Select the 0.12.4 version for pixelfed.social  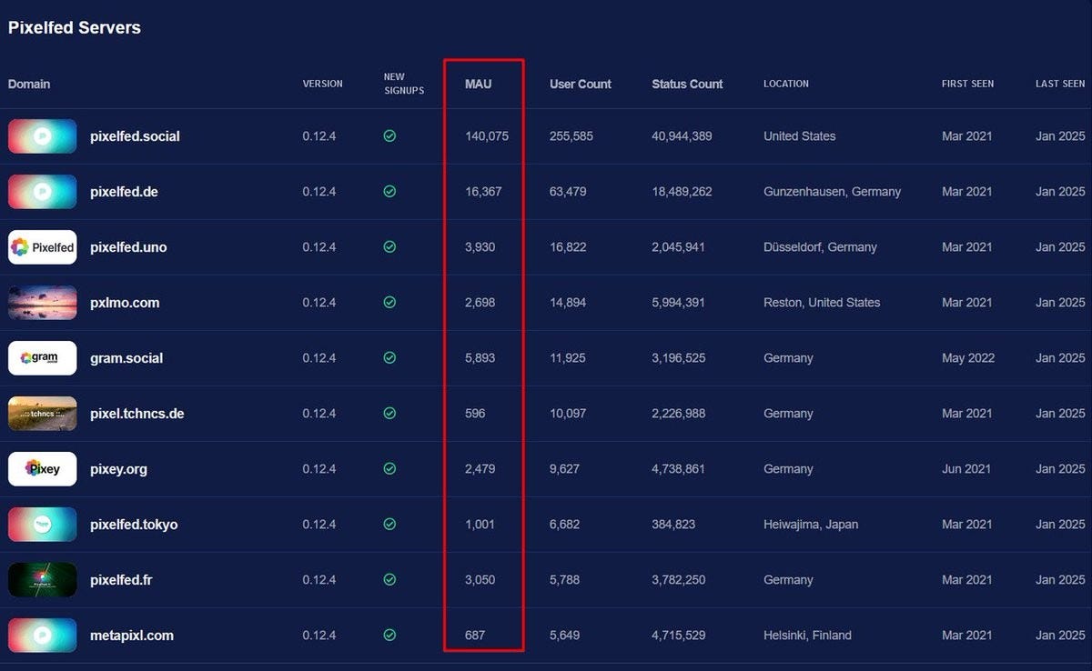coord(319,136)
